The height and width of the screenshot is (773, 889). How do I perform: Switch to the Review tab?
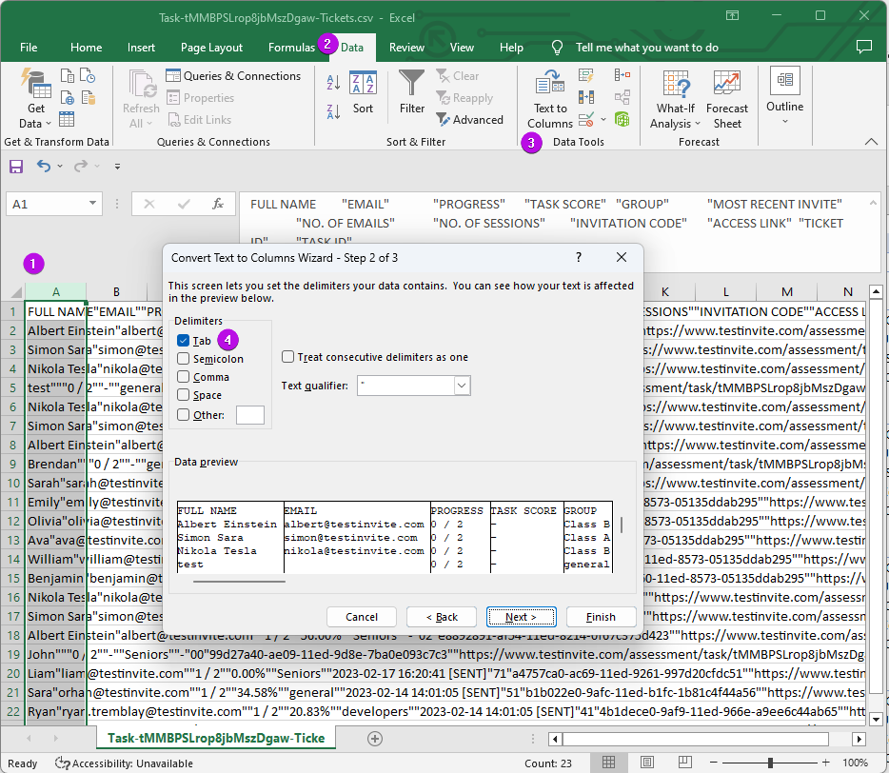(406, 48)
